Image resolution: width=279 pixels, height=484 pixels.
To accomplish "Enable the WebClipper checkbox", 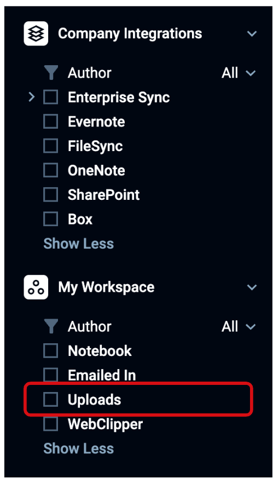I will (50, 424).
